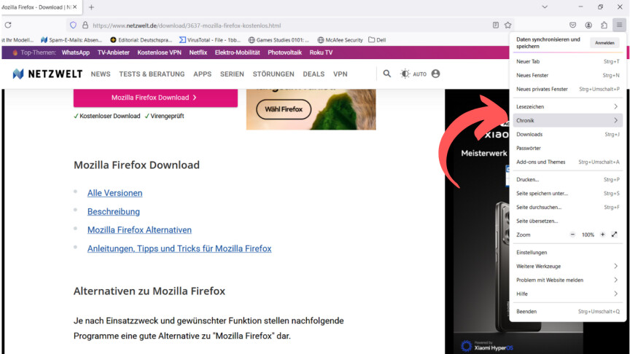
Task: Open Netzwelt user profile icon
Action: tap(435, 74)
